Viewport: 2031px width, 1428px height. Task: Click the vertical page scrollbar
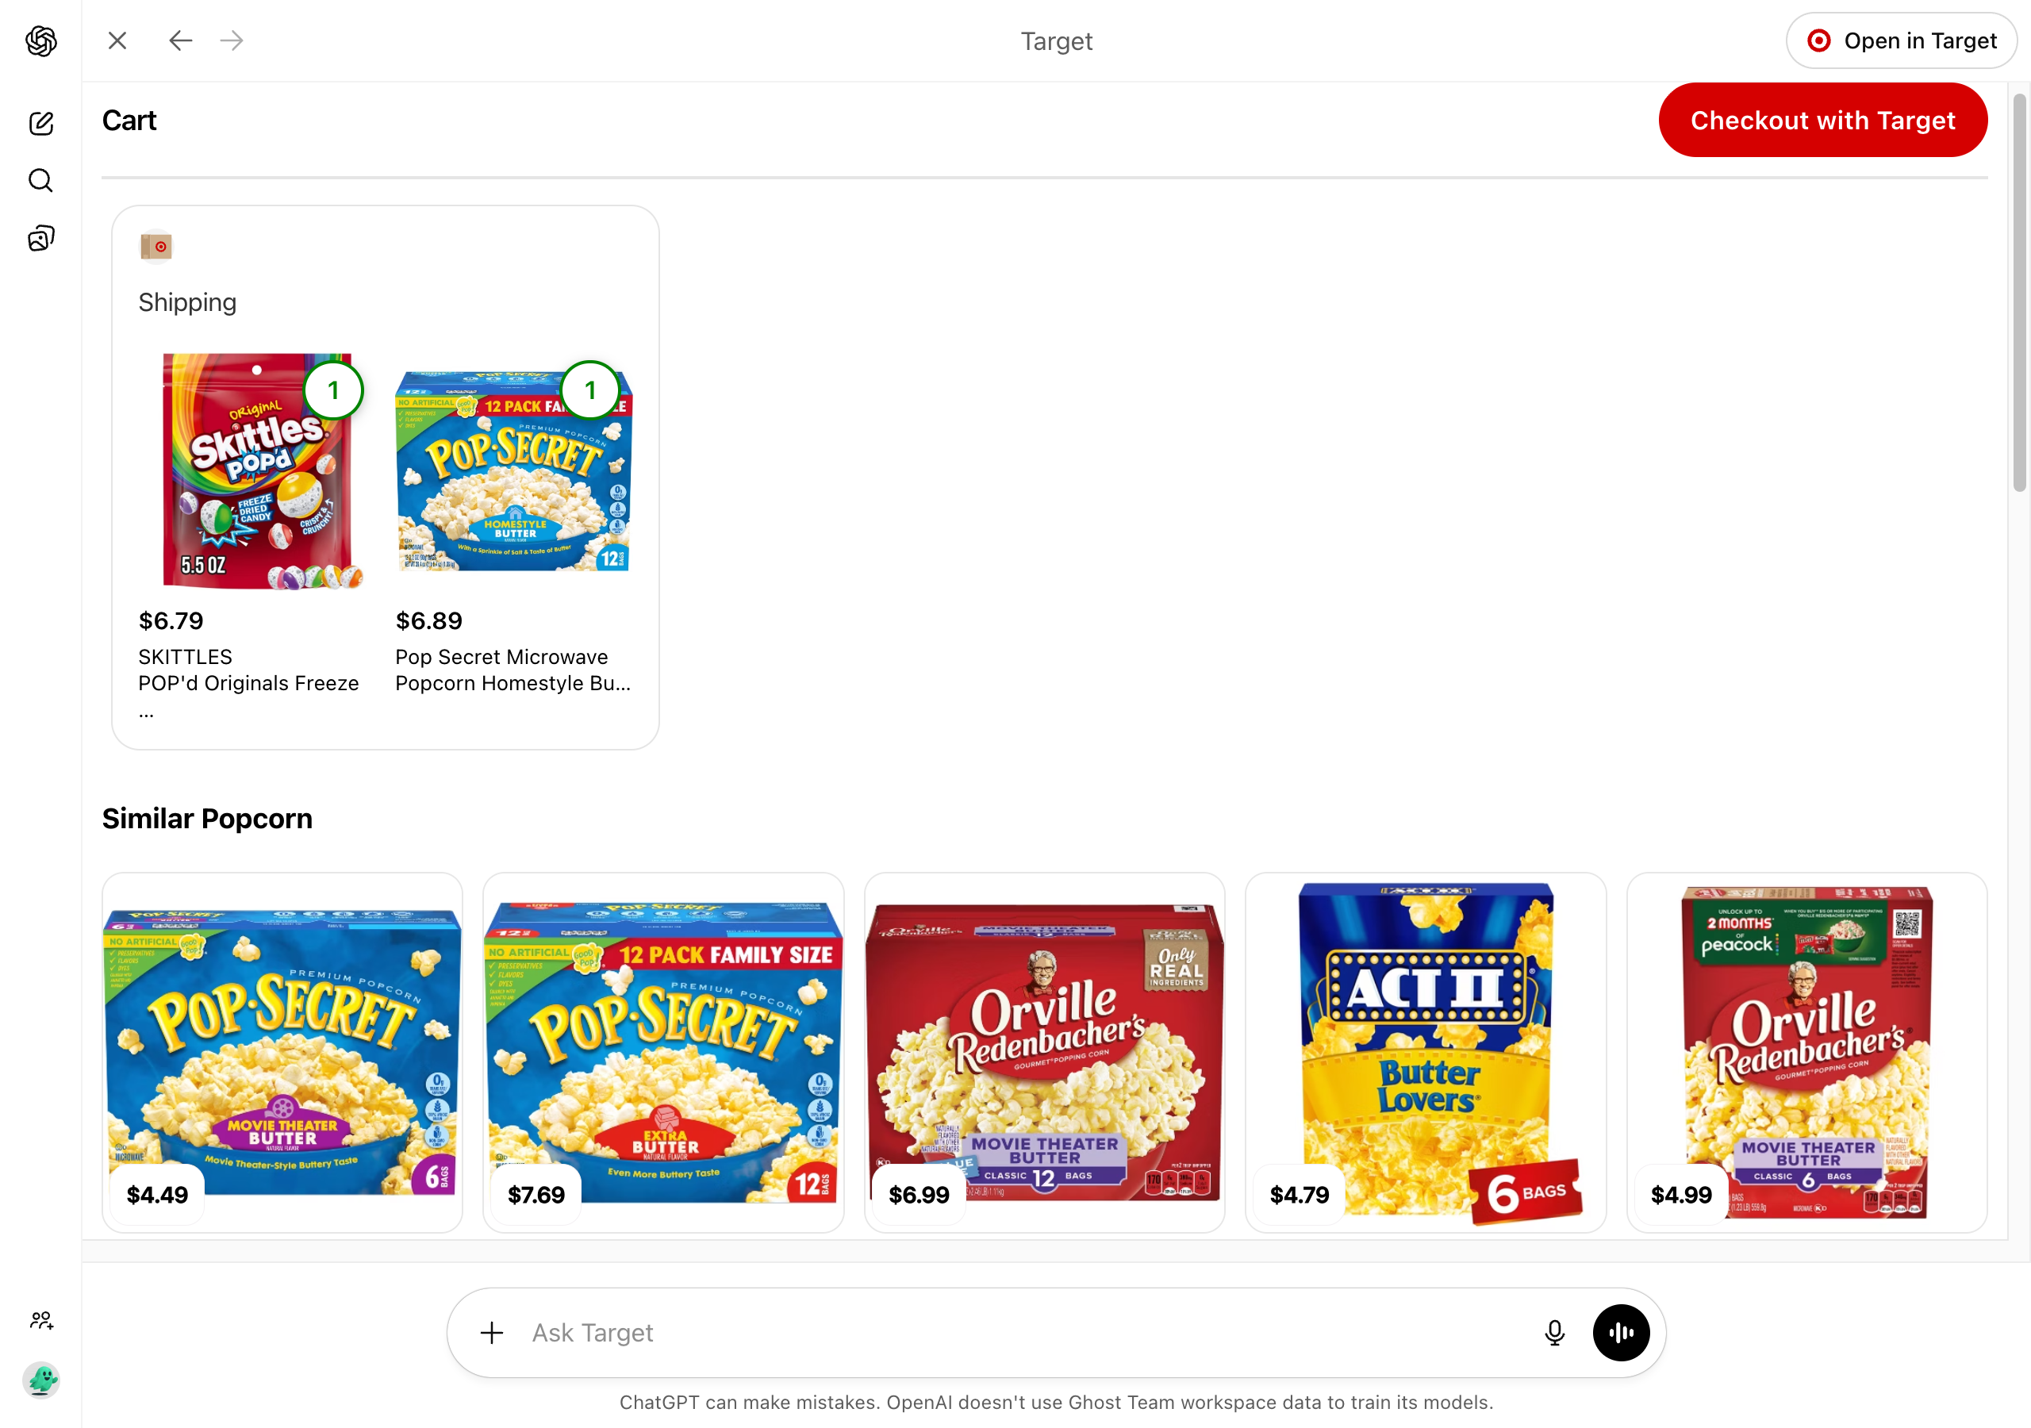tap(2020, 292)
